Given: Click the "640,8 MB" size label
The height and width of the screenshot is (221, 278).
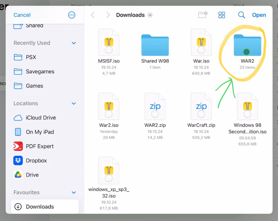Looking at the screenshot, I should click(201, 73).
